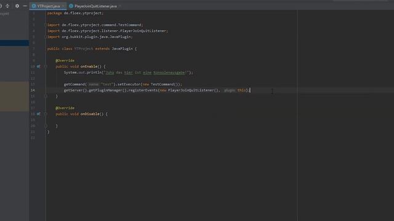Screen dimensions: 394x221
Task: Open project panel settings gear
Action: click(x=17, y=6)
